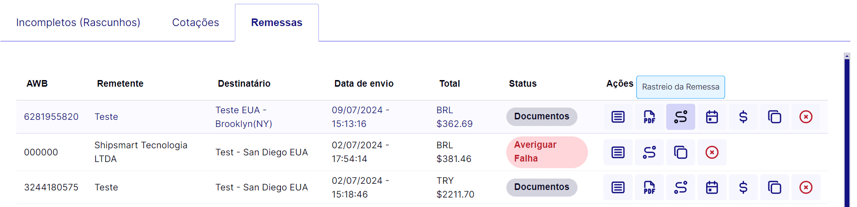
Task: Cancel shipment 6281955820 with red X
Action: [x=806, y=117]
